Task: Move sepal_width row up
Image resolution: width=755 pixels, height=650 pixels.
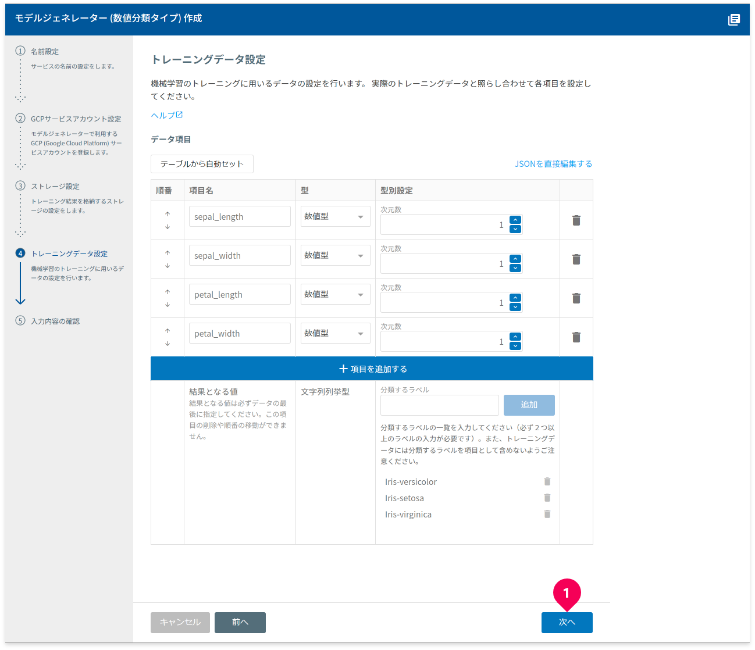Action: coord(168,253)
